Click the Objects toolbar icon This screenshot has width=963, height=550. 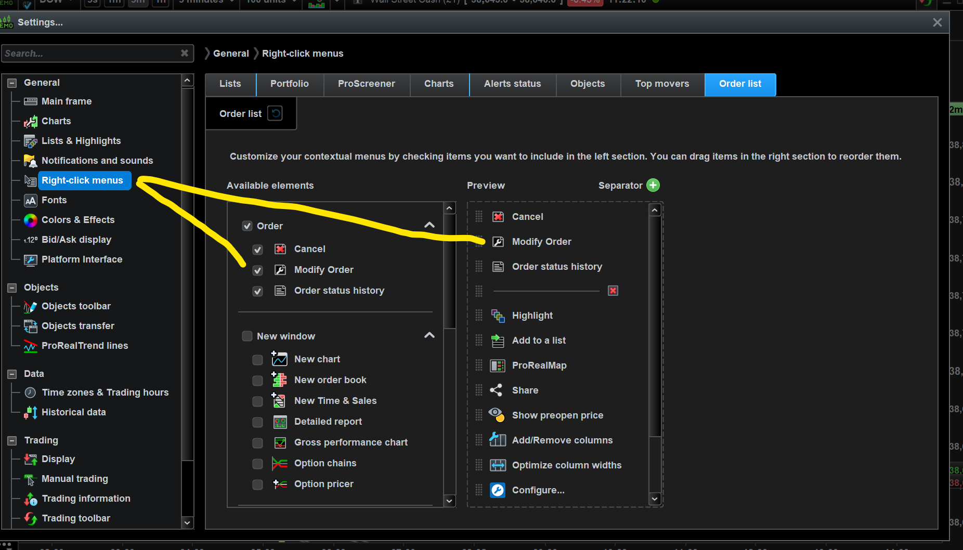pos(31,307)
